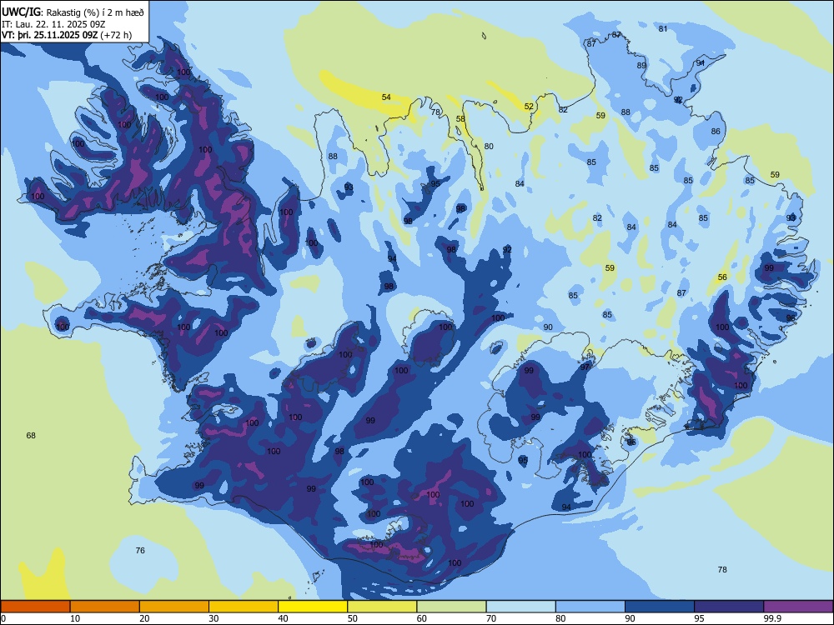Click the map value '89' in the northeast
The width and height of the screenshot is (834, 625).
tap(641, 65)
